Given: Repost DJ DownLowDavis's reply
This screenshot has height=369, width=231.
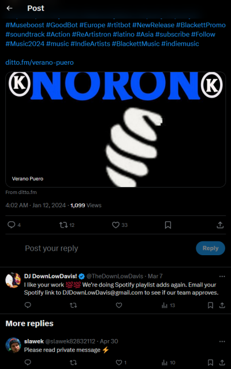Looking at the screenshot, I should click(x=73, y=305).
